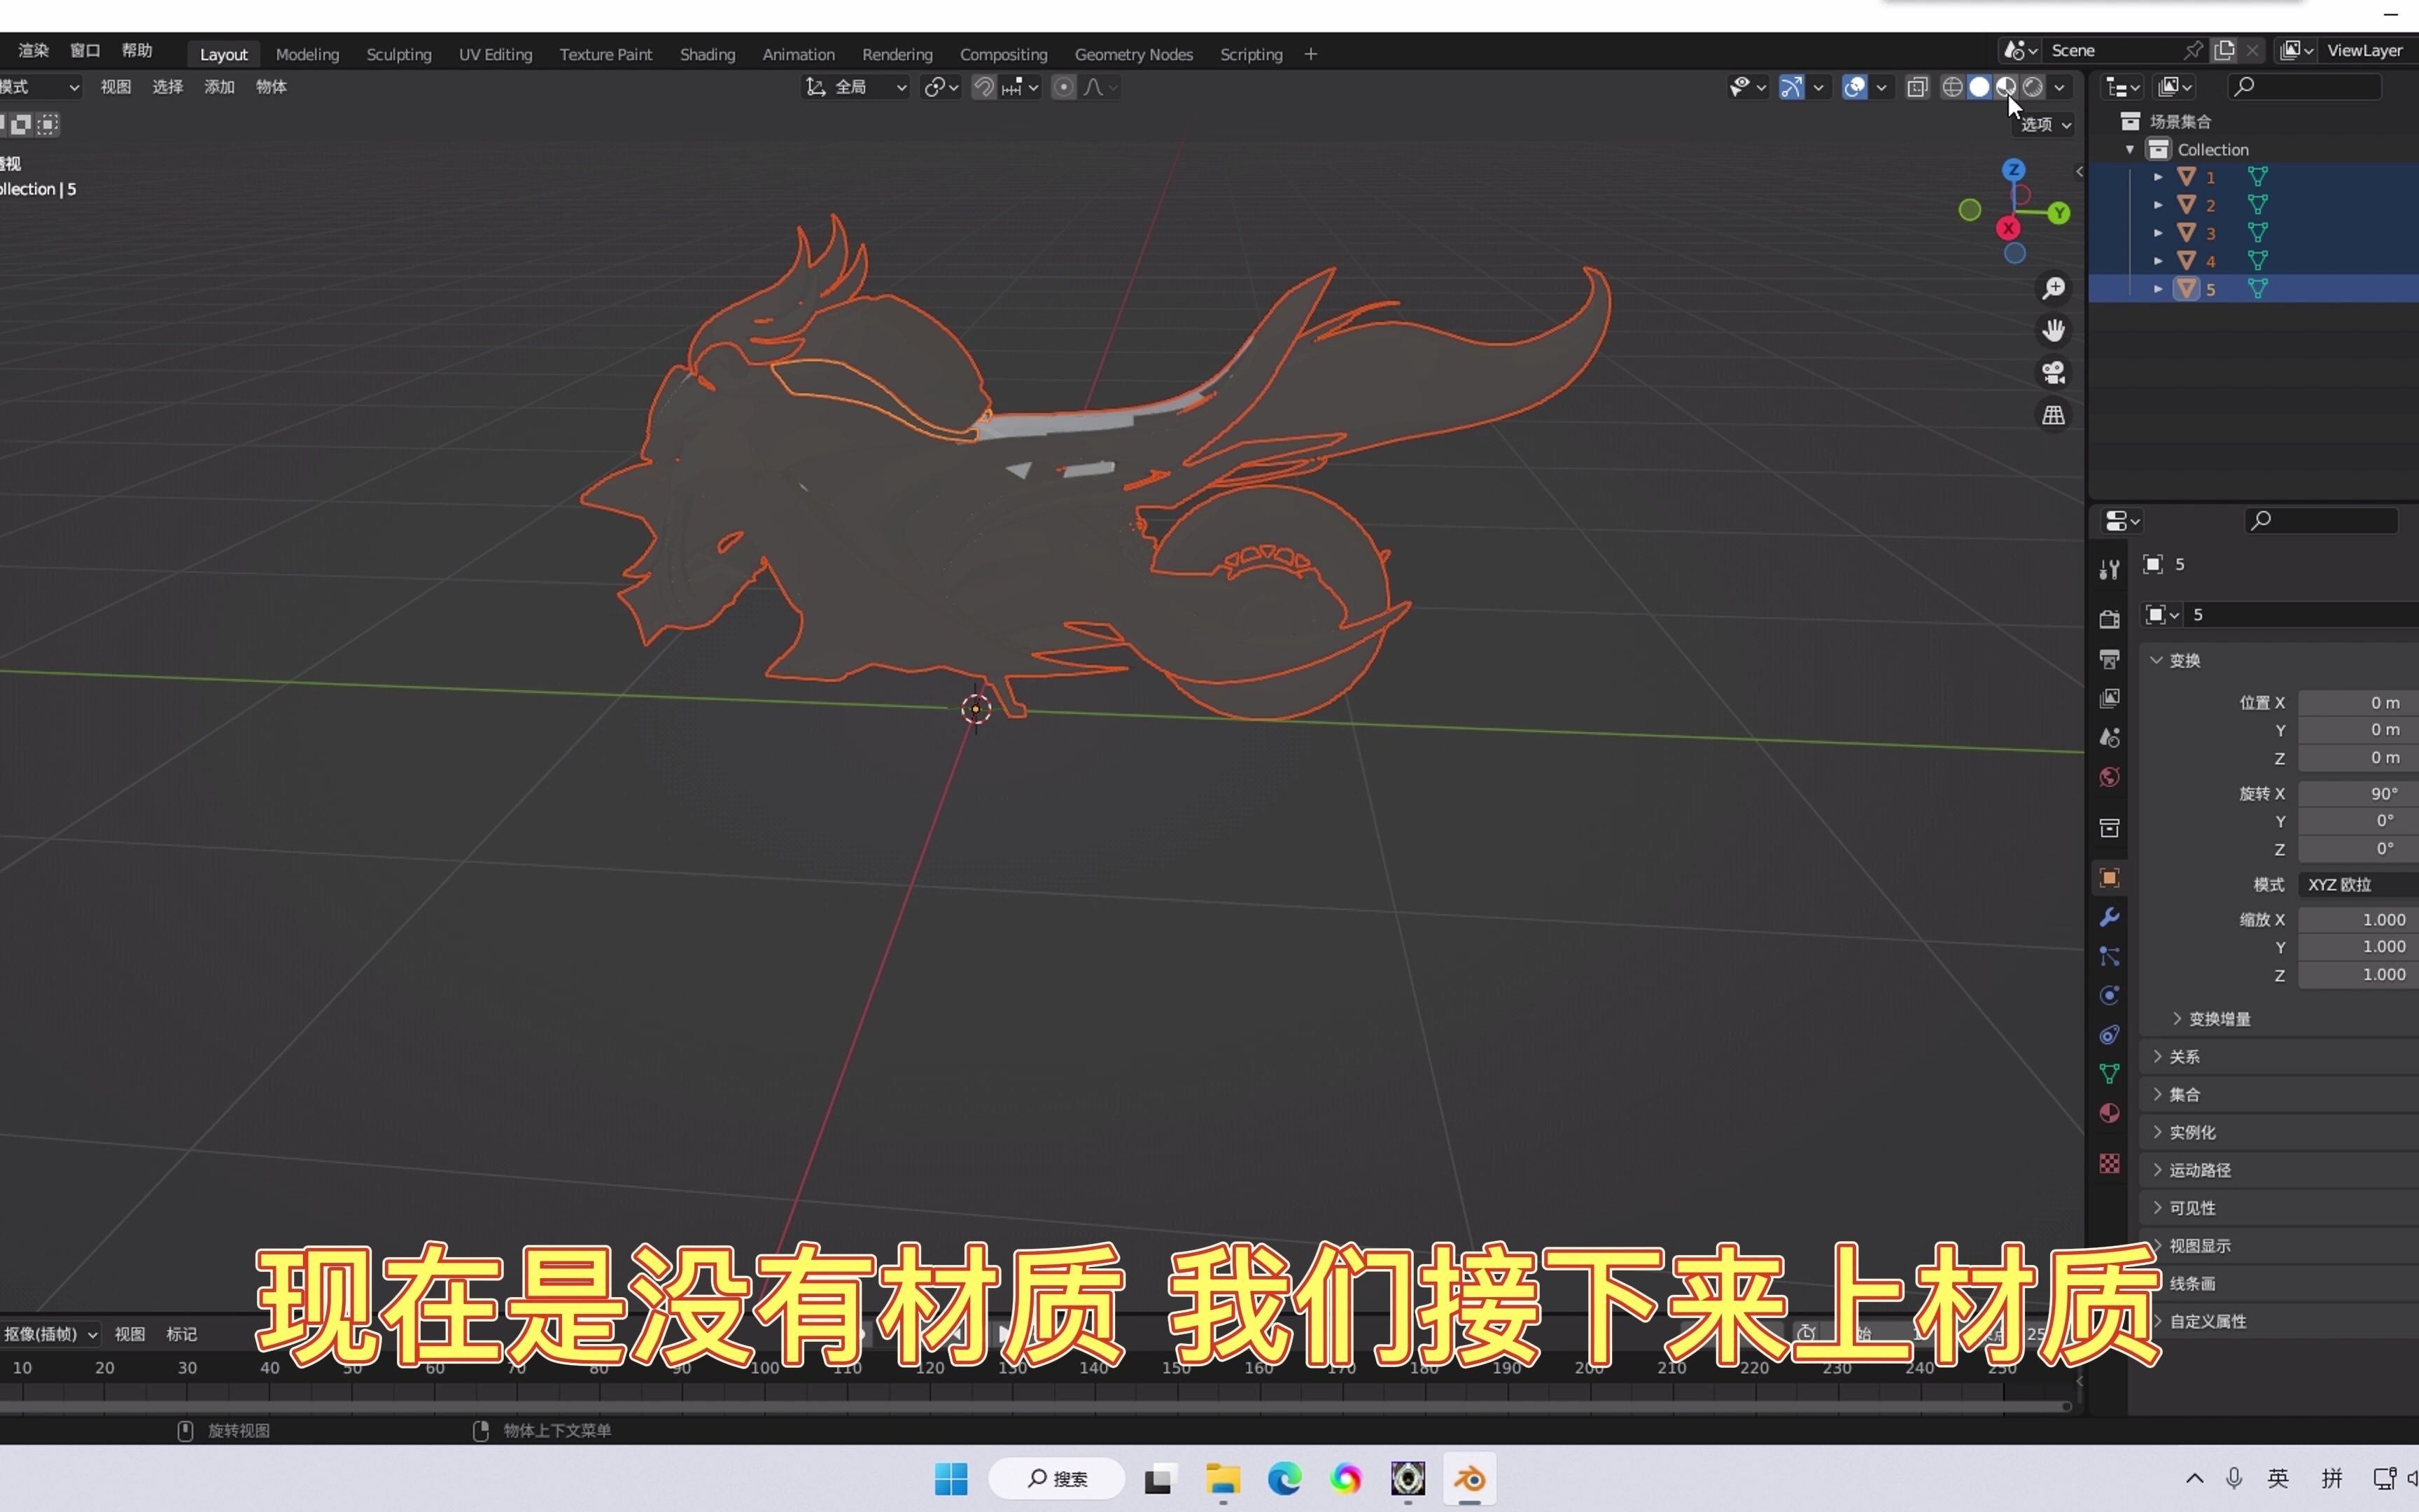Open the Material properties tab icon
The width and height of the screenshot is (2419, 1512).
tap(2109, 1113)
